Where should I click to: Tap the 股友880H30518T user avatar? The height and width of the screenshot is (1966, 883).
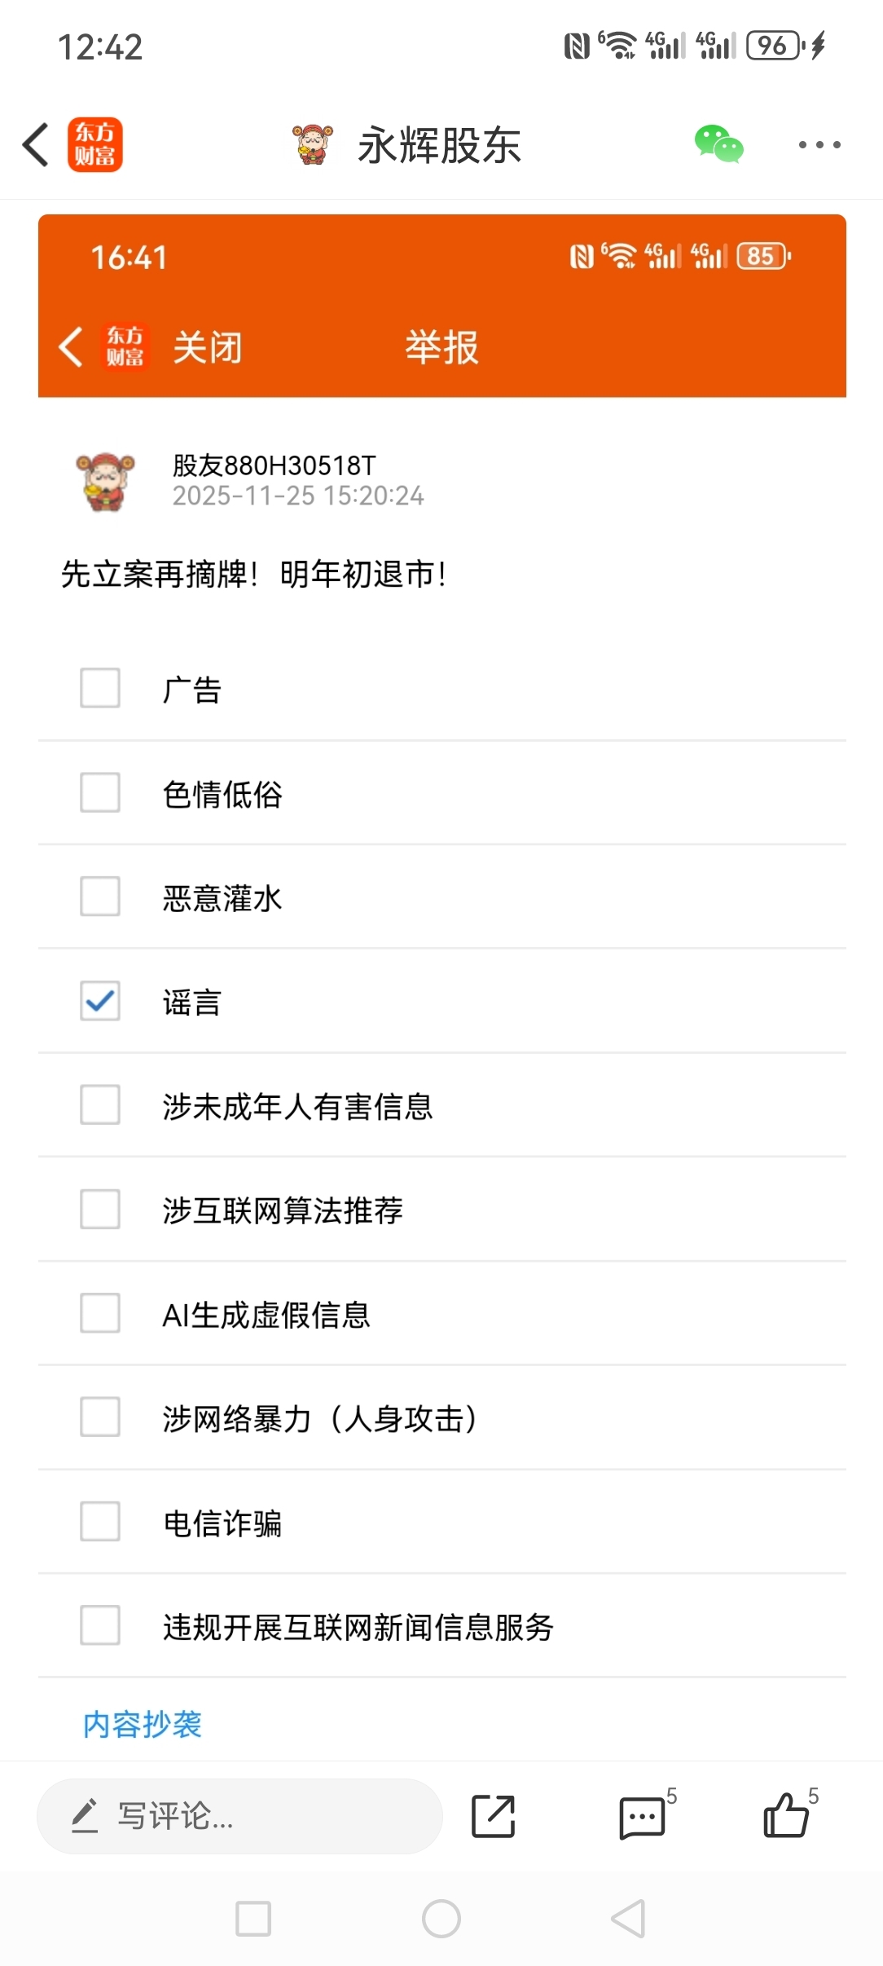(x=106, y=481)
